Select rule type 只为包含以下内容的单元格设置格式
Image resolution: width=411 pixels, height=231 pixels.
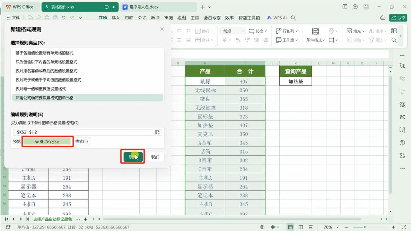pyautogui.click(x=87, y=62)
